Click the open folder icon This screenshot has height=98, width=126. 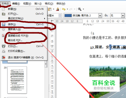(x=4, y=14)
